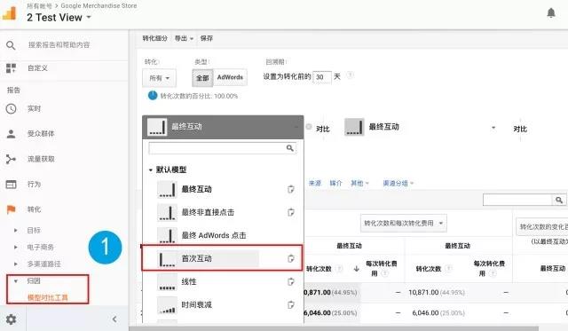Image resolution: width=568 pixels, height=331 pixels.
Task: Click the copy icon beside 最终互动
Action: [x=290, y=189]
